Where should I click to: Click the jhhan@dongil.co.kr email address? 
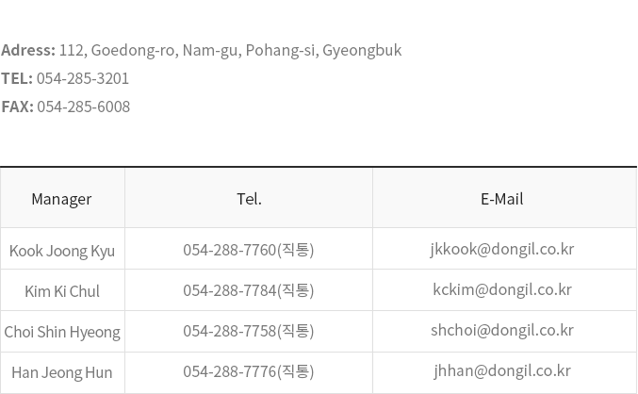502,371
